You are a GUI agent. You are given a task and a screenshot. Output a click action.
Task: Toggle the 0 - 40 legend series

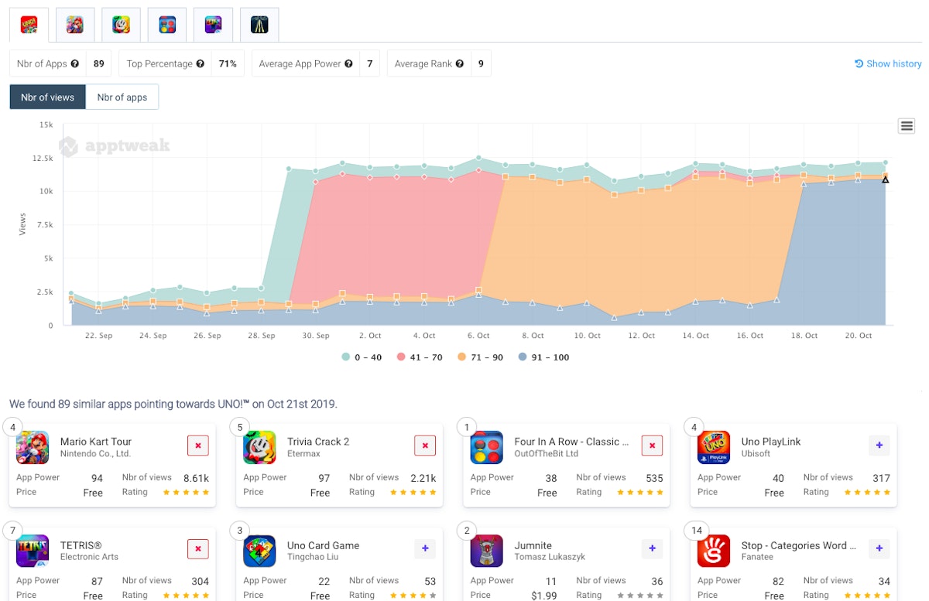pos(362,357)
